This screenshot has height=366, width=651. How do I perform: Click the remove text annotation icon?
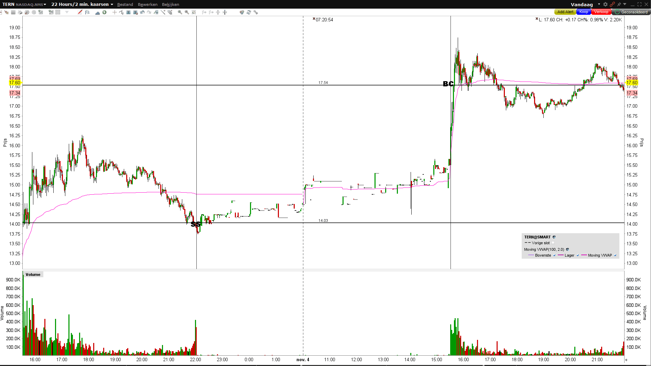coord(135,12)
